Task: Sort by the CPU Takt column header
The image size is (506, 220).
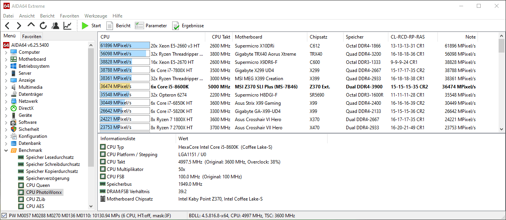Action: (x=219, y=37)
